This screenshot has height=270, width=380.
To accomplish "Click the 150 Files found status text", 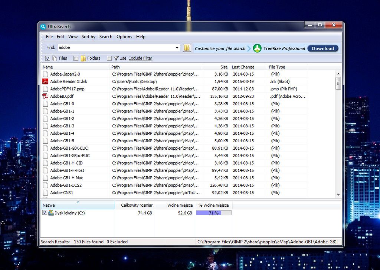I will [x=88, y=242].
